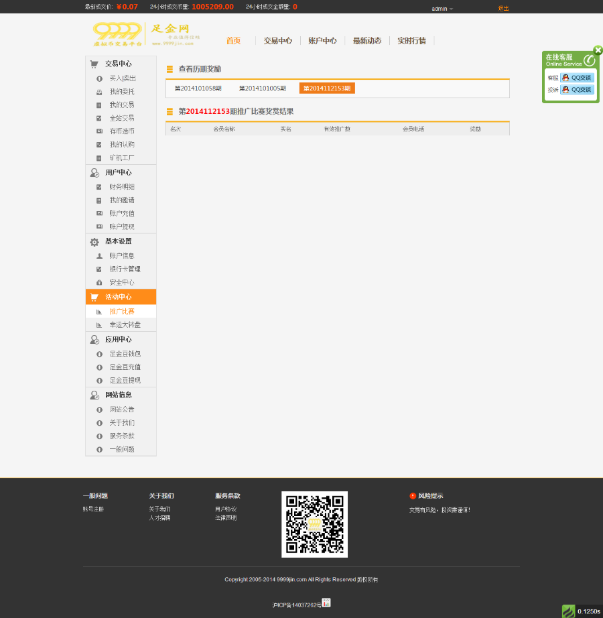Open 网站公告 in the sidebar
The width and height of the screenshot is (603, 618).
tap(122, 409)
